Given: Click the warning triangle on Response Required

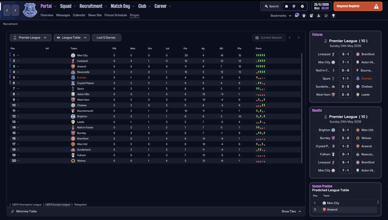Looking at the screenshot, I should click(x=376, y=6).
